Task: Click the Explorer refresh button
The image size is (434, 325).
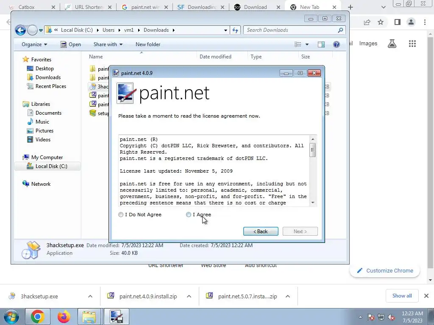Action: tap(235, 30)
